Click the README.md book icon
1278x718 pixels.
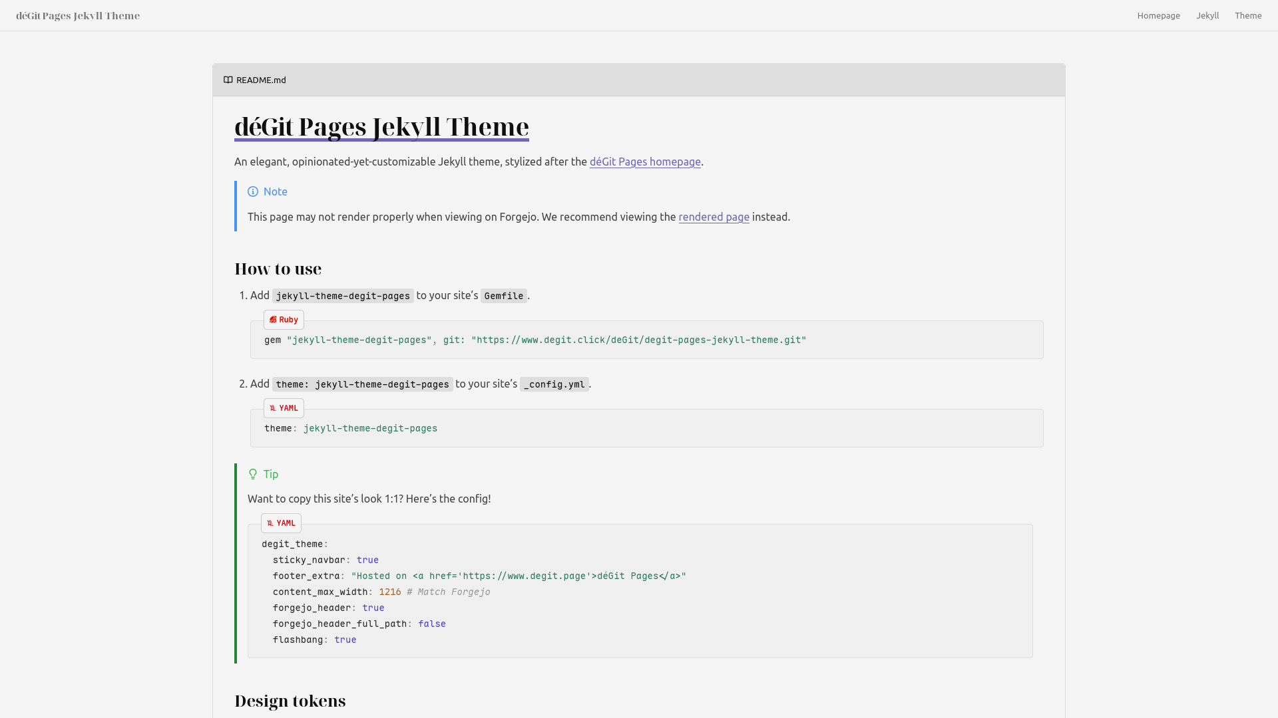(228, 80)
